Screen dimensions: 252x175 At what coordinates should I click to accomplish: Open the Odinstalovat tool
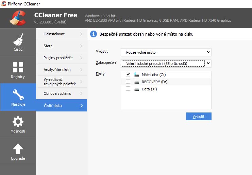click(x=62, y=34)
